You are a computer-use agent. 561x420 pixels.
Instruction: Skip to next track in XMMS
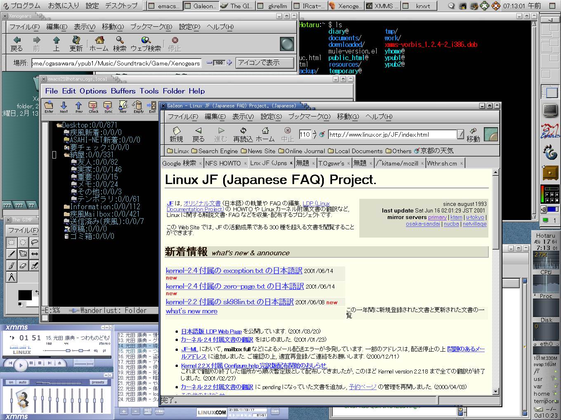pos(49,363)
